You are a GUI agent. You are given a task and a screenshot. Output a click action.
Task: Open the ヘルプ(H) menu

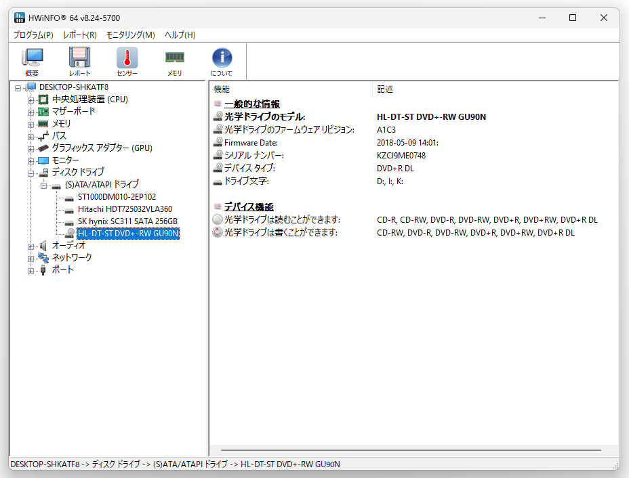click(x=180, y=35)
